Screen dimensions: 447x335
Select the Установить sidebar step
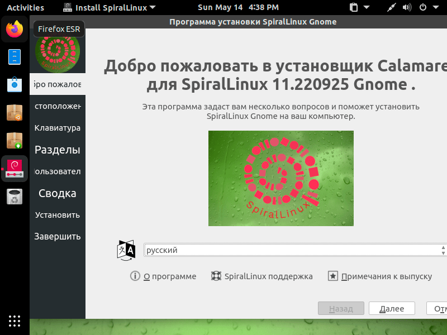point(58,215)
